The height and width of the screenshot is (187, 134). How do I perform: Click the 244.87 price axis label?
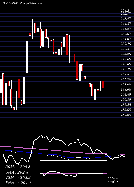click(126, 24)
